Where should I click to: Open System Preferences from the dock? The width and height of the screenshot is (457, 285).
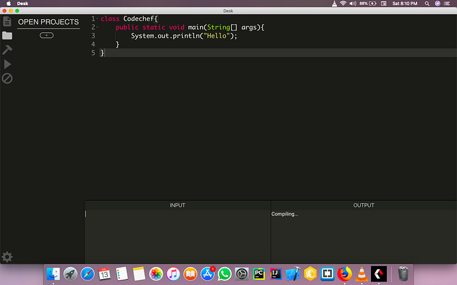pyautogui.click(x=242, y=274)
